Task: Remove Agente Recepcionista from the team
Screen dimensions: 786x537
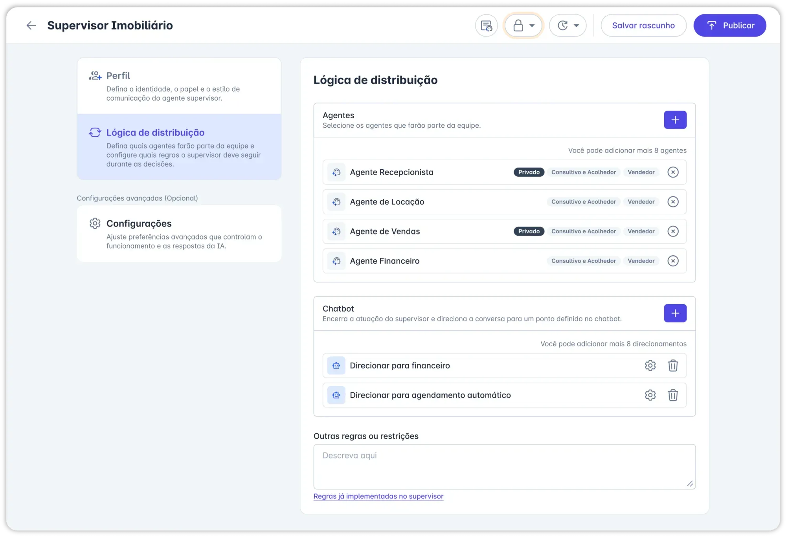Action: click(673, 172)
